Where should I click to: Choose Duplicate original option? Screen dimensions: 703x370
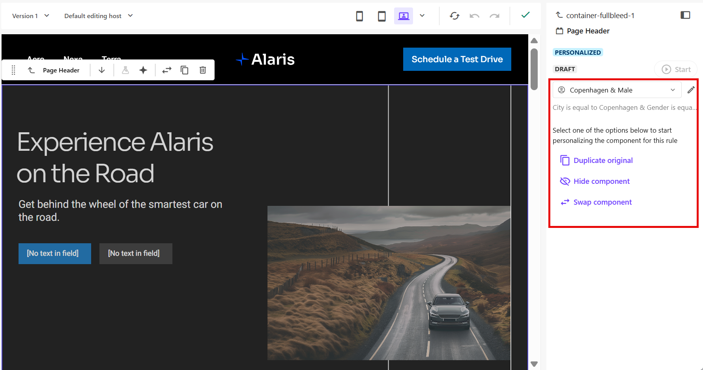(596, 161)
